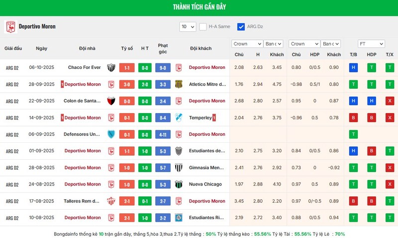The height and width of the screenshot is (241, 398).
Task: Click the Atletico Mitre team crest
Action: click(179, 84)
